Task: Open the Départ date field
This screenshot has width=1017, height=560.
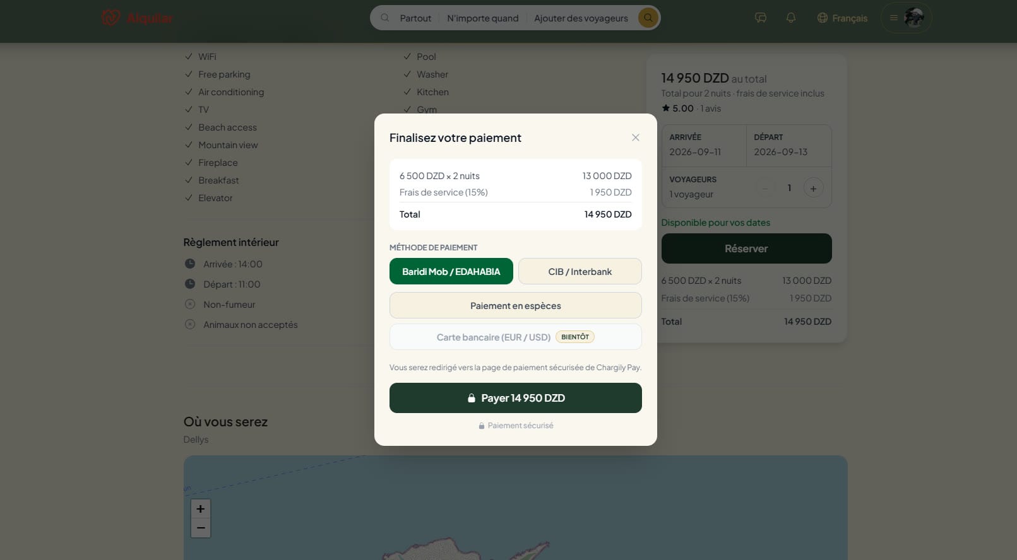Action: 789,145
